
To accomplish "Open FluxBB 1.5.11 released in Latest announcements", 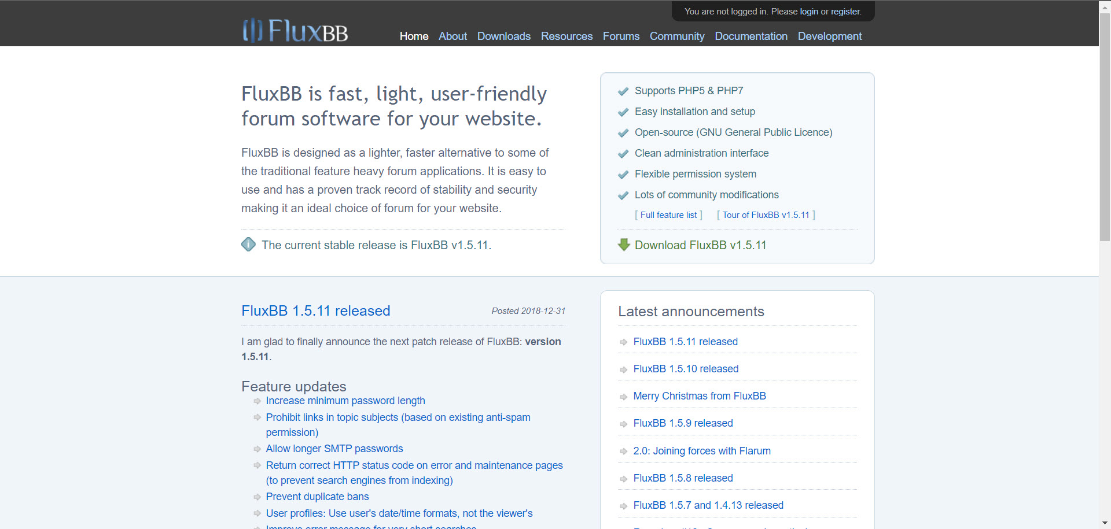I will coord(686,342).
